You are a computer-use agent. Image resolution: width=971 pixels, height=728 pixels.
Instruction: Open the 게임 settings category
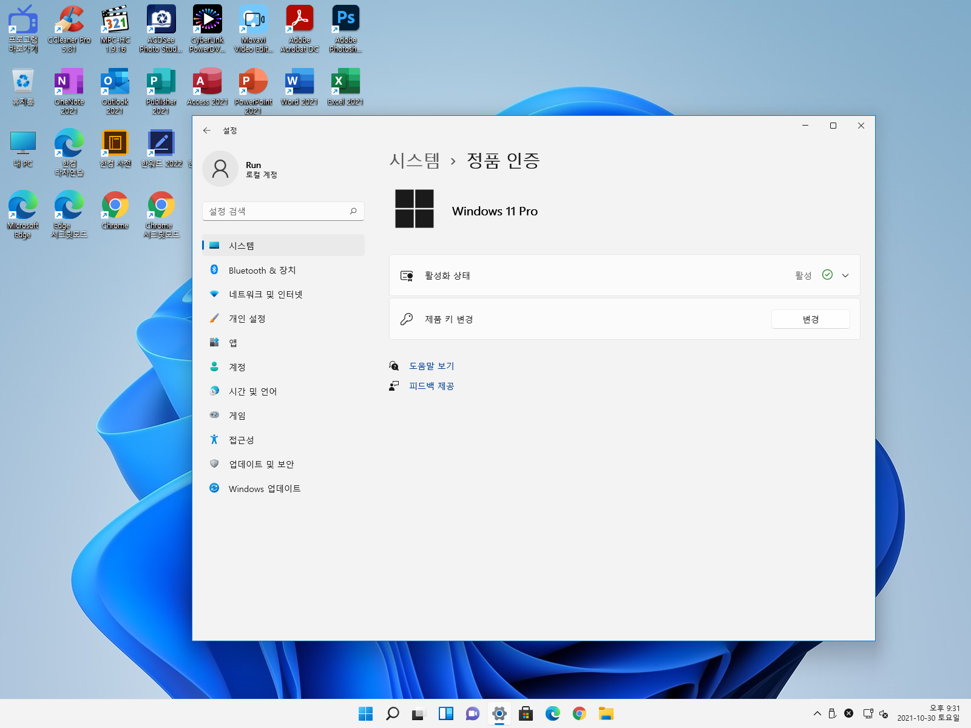coord(283,416)
